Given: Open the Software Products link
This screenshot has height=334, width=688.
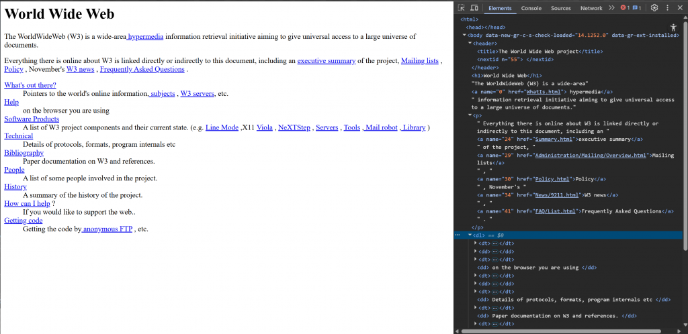Looking at the screenshot, I should 32,119.
